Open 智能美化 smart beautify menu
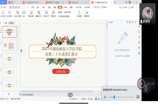 [x=74, y=99]
